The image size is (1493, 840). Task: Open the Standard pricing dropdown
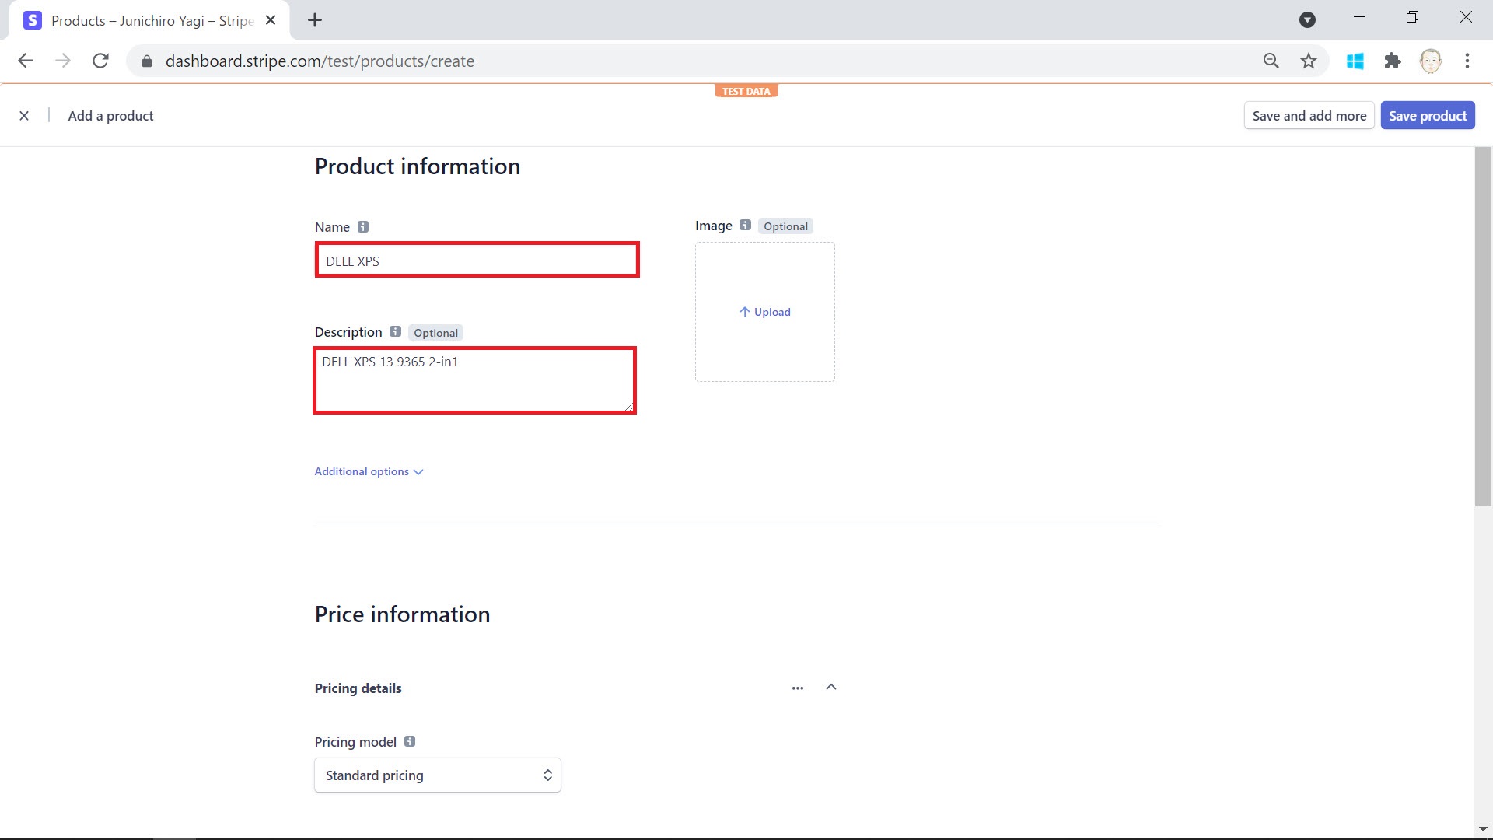tap(437, 775)
